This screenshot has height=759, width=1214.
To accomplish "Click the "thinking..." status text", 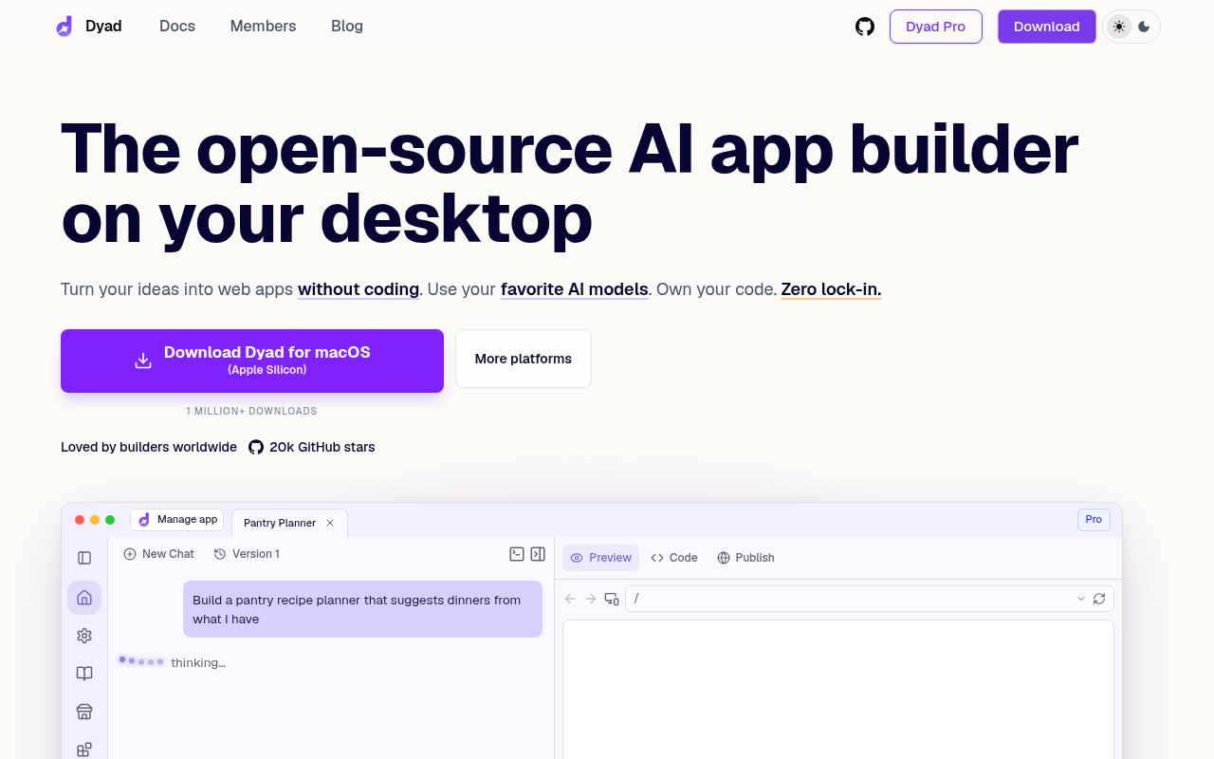I will coord(198,662).
